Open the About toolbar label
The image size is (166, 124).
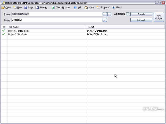click(119, 7)
